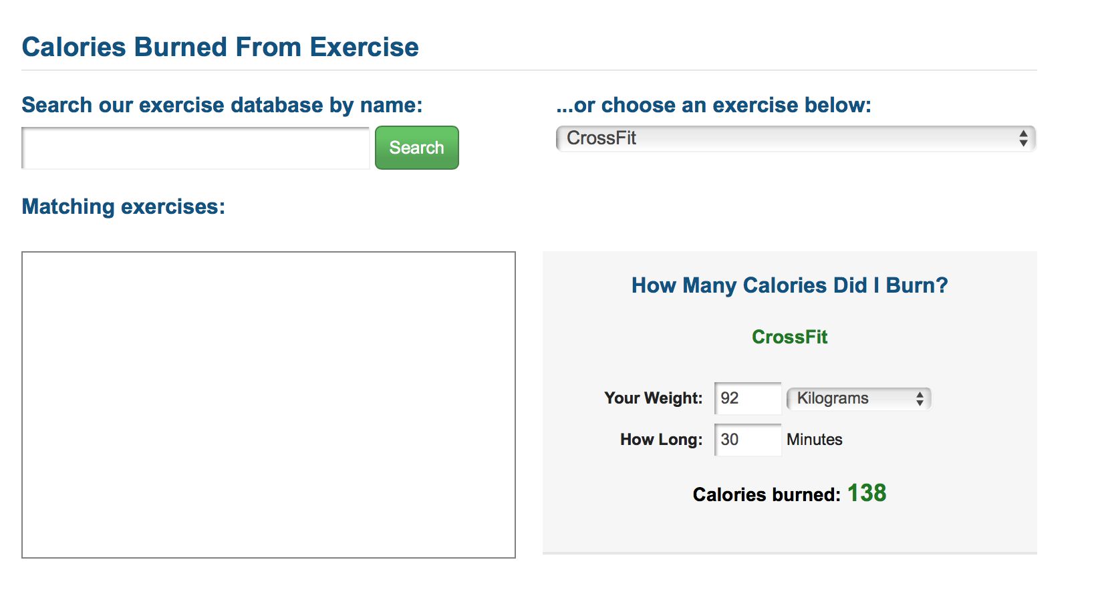Click the green 138 calories result
The height and width of the screenshot is (596, 1096).
[x=867, y=493]
